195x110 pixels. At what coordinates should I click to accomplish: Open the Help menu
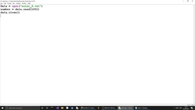[x=29, y=3]
